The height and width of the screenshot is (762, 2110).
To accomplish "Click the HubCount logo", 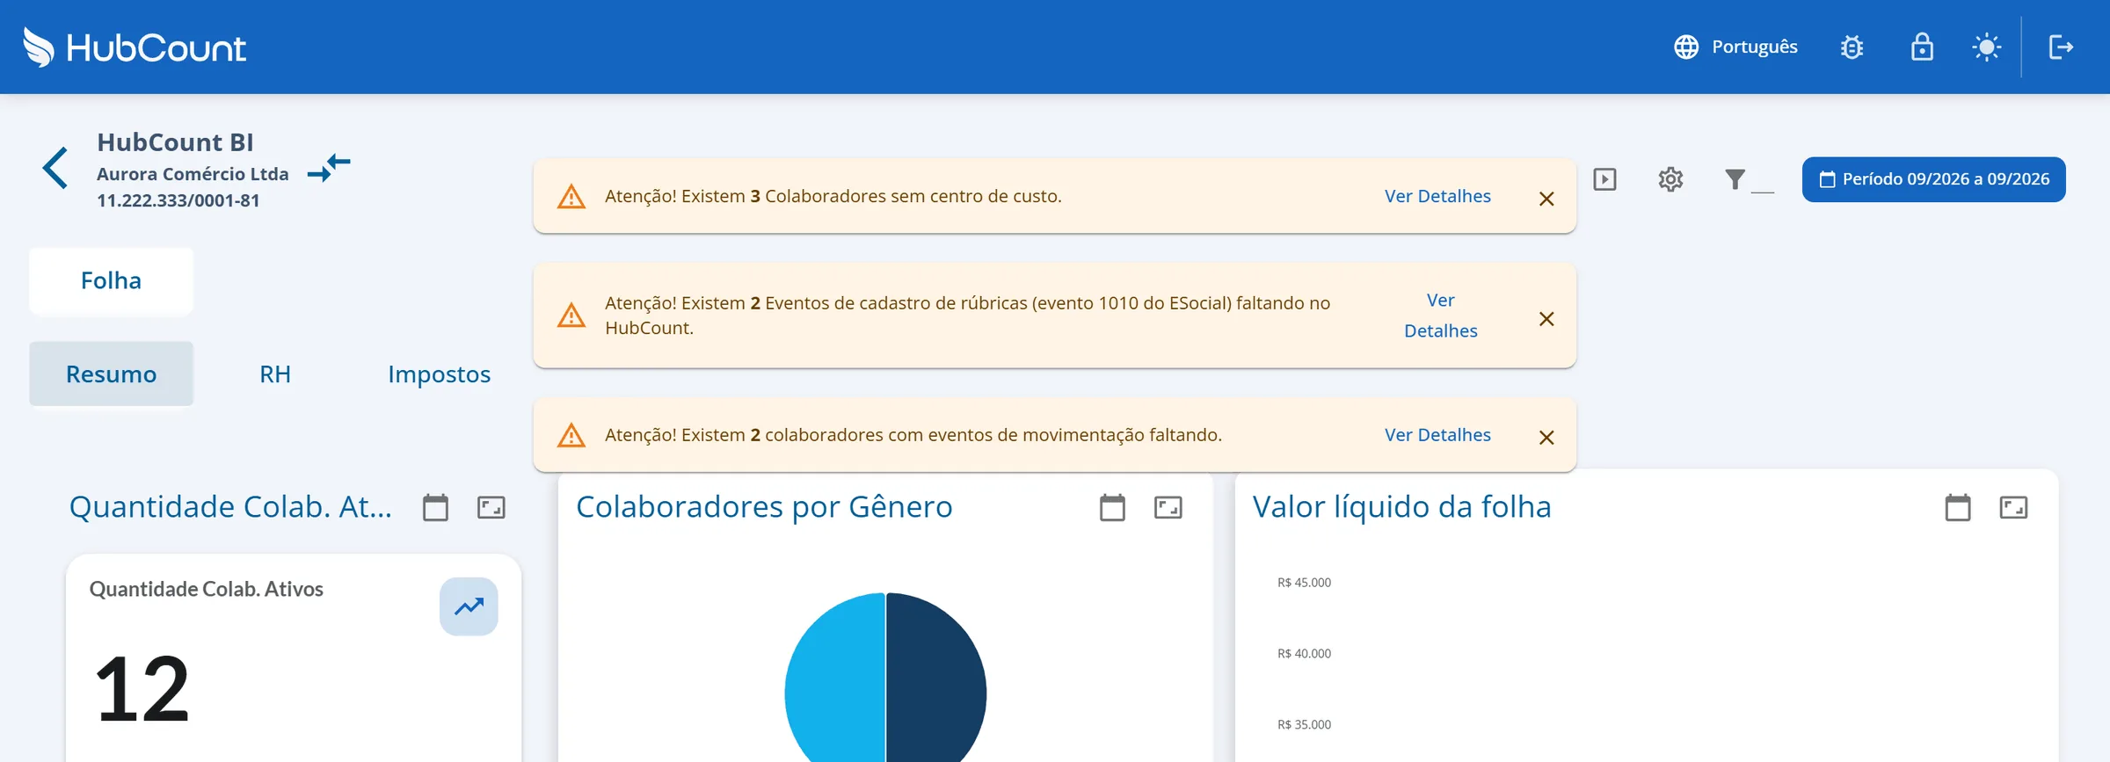I will [x=135, y=47].
